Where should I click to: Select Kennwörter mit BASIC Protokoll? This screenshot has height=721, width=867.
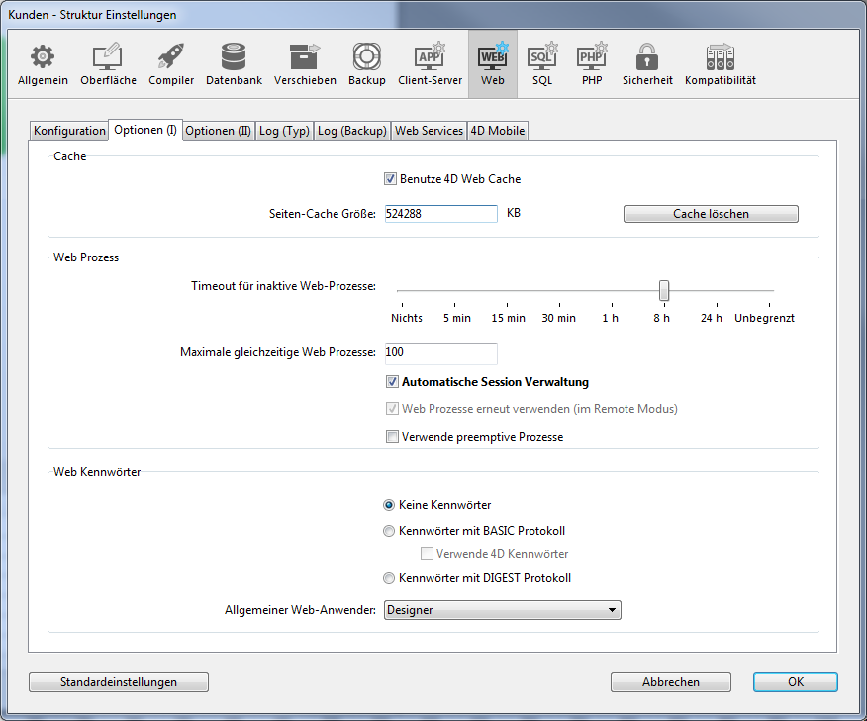pyautogui.click(x=389, y=531)
